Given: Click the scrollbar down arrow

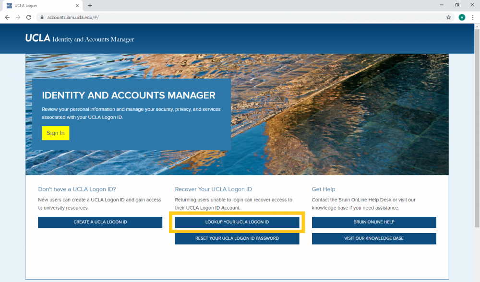Looking at the screenshot, I should 477,279.
